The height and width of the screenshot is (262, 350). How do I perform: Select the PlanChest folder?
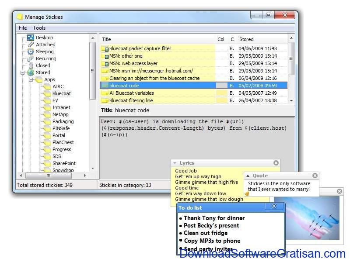click(x=63, y=142)
